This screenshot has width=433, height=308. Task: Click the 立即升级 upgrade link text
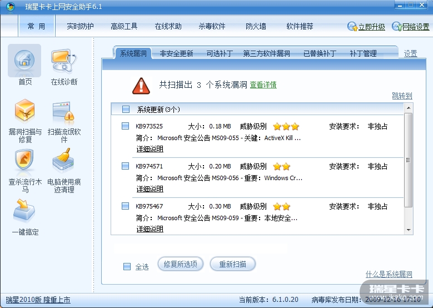pos(372,27)
